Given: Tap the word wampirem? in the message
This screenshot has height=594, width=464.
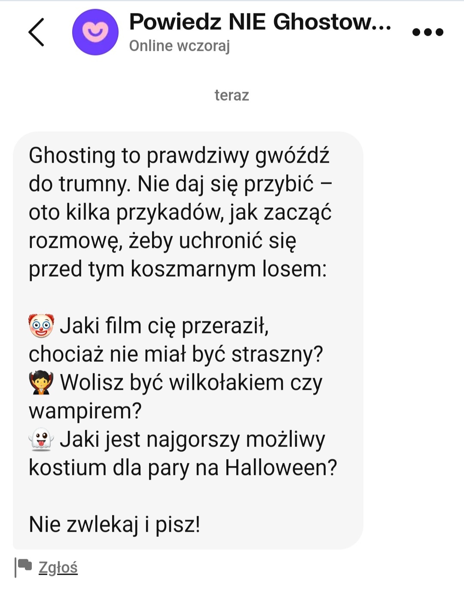Looking at the screenshot, I should pyautogui.click(x=85, y=411).
